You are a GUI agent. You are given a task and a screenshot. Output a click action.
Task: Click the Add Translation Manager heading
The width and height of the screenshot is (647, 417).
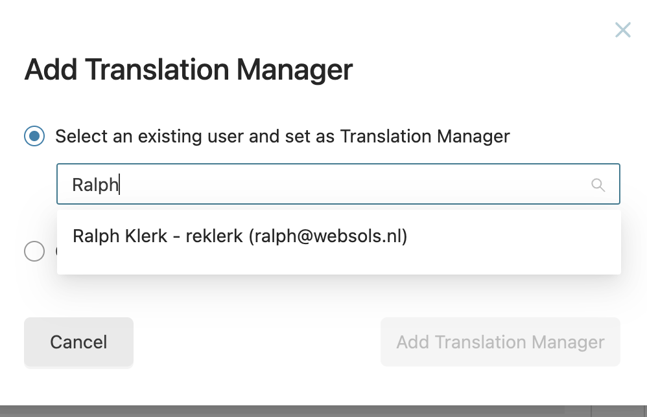(189, 70)
